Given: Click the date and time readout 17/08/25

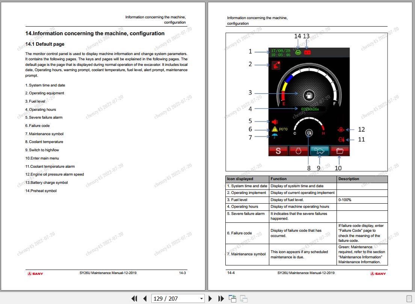Looking at the screenshot, I should 281,52.
